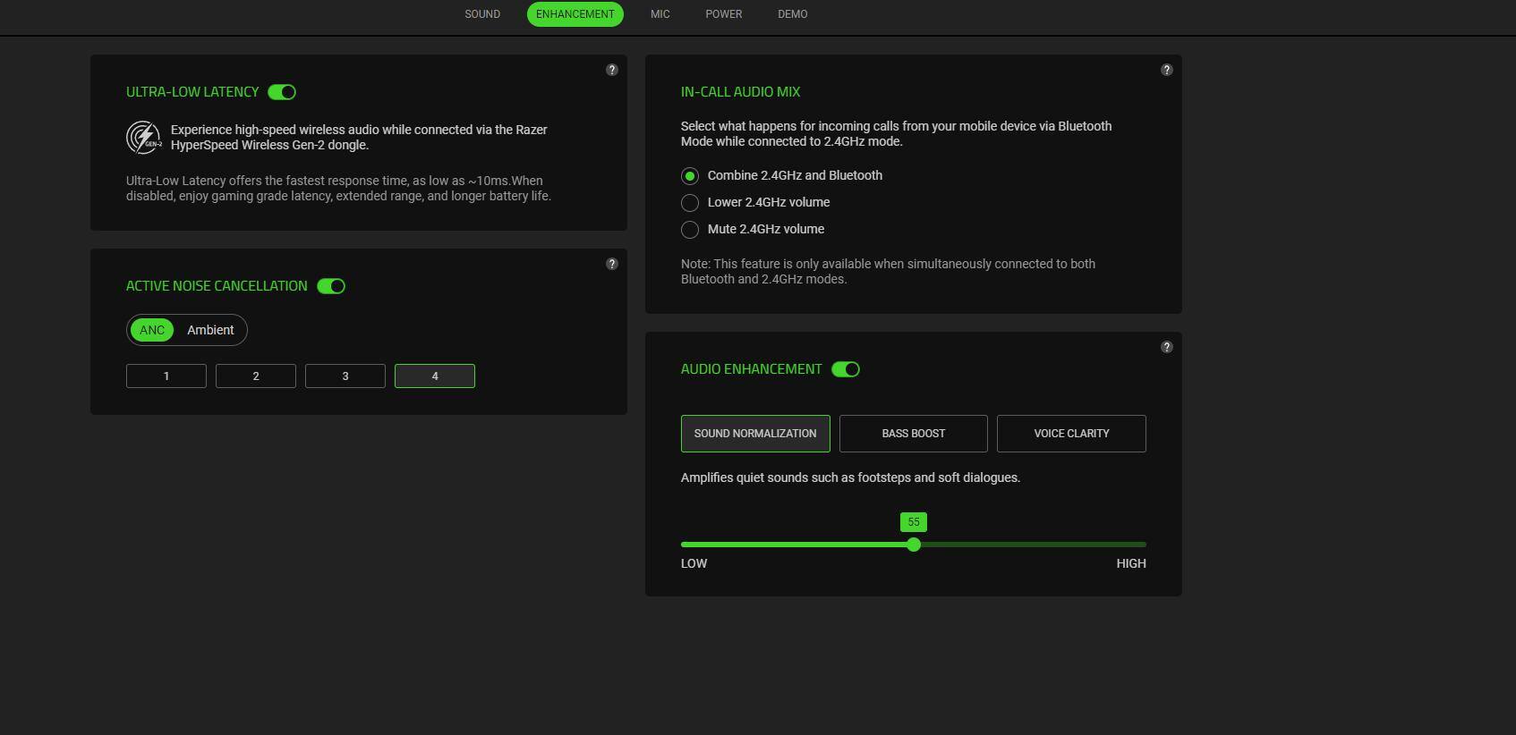
Task: Show help for Audio Enhancement panel
Action: pyautogui.click(x=1167, y=347)
